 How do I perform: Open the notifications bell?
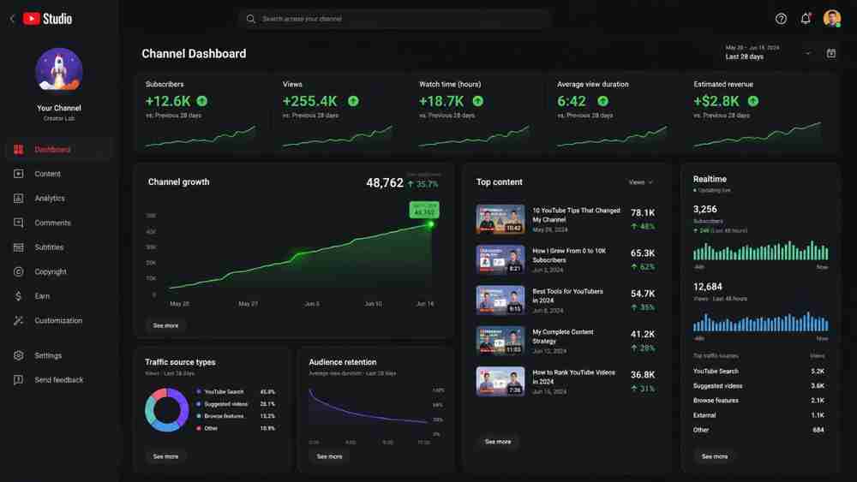806,19
